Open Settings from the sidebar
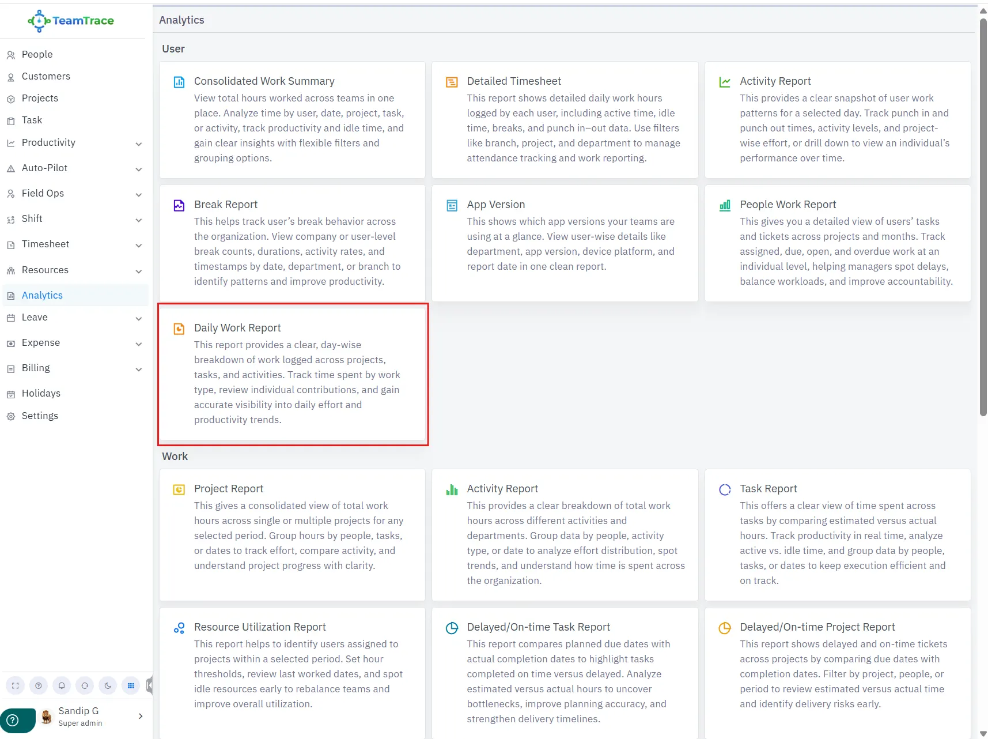The width and height of the screenshot is (988, 739). pos(40,416)
